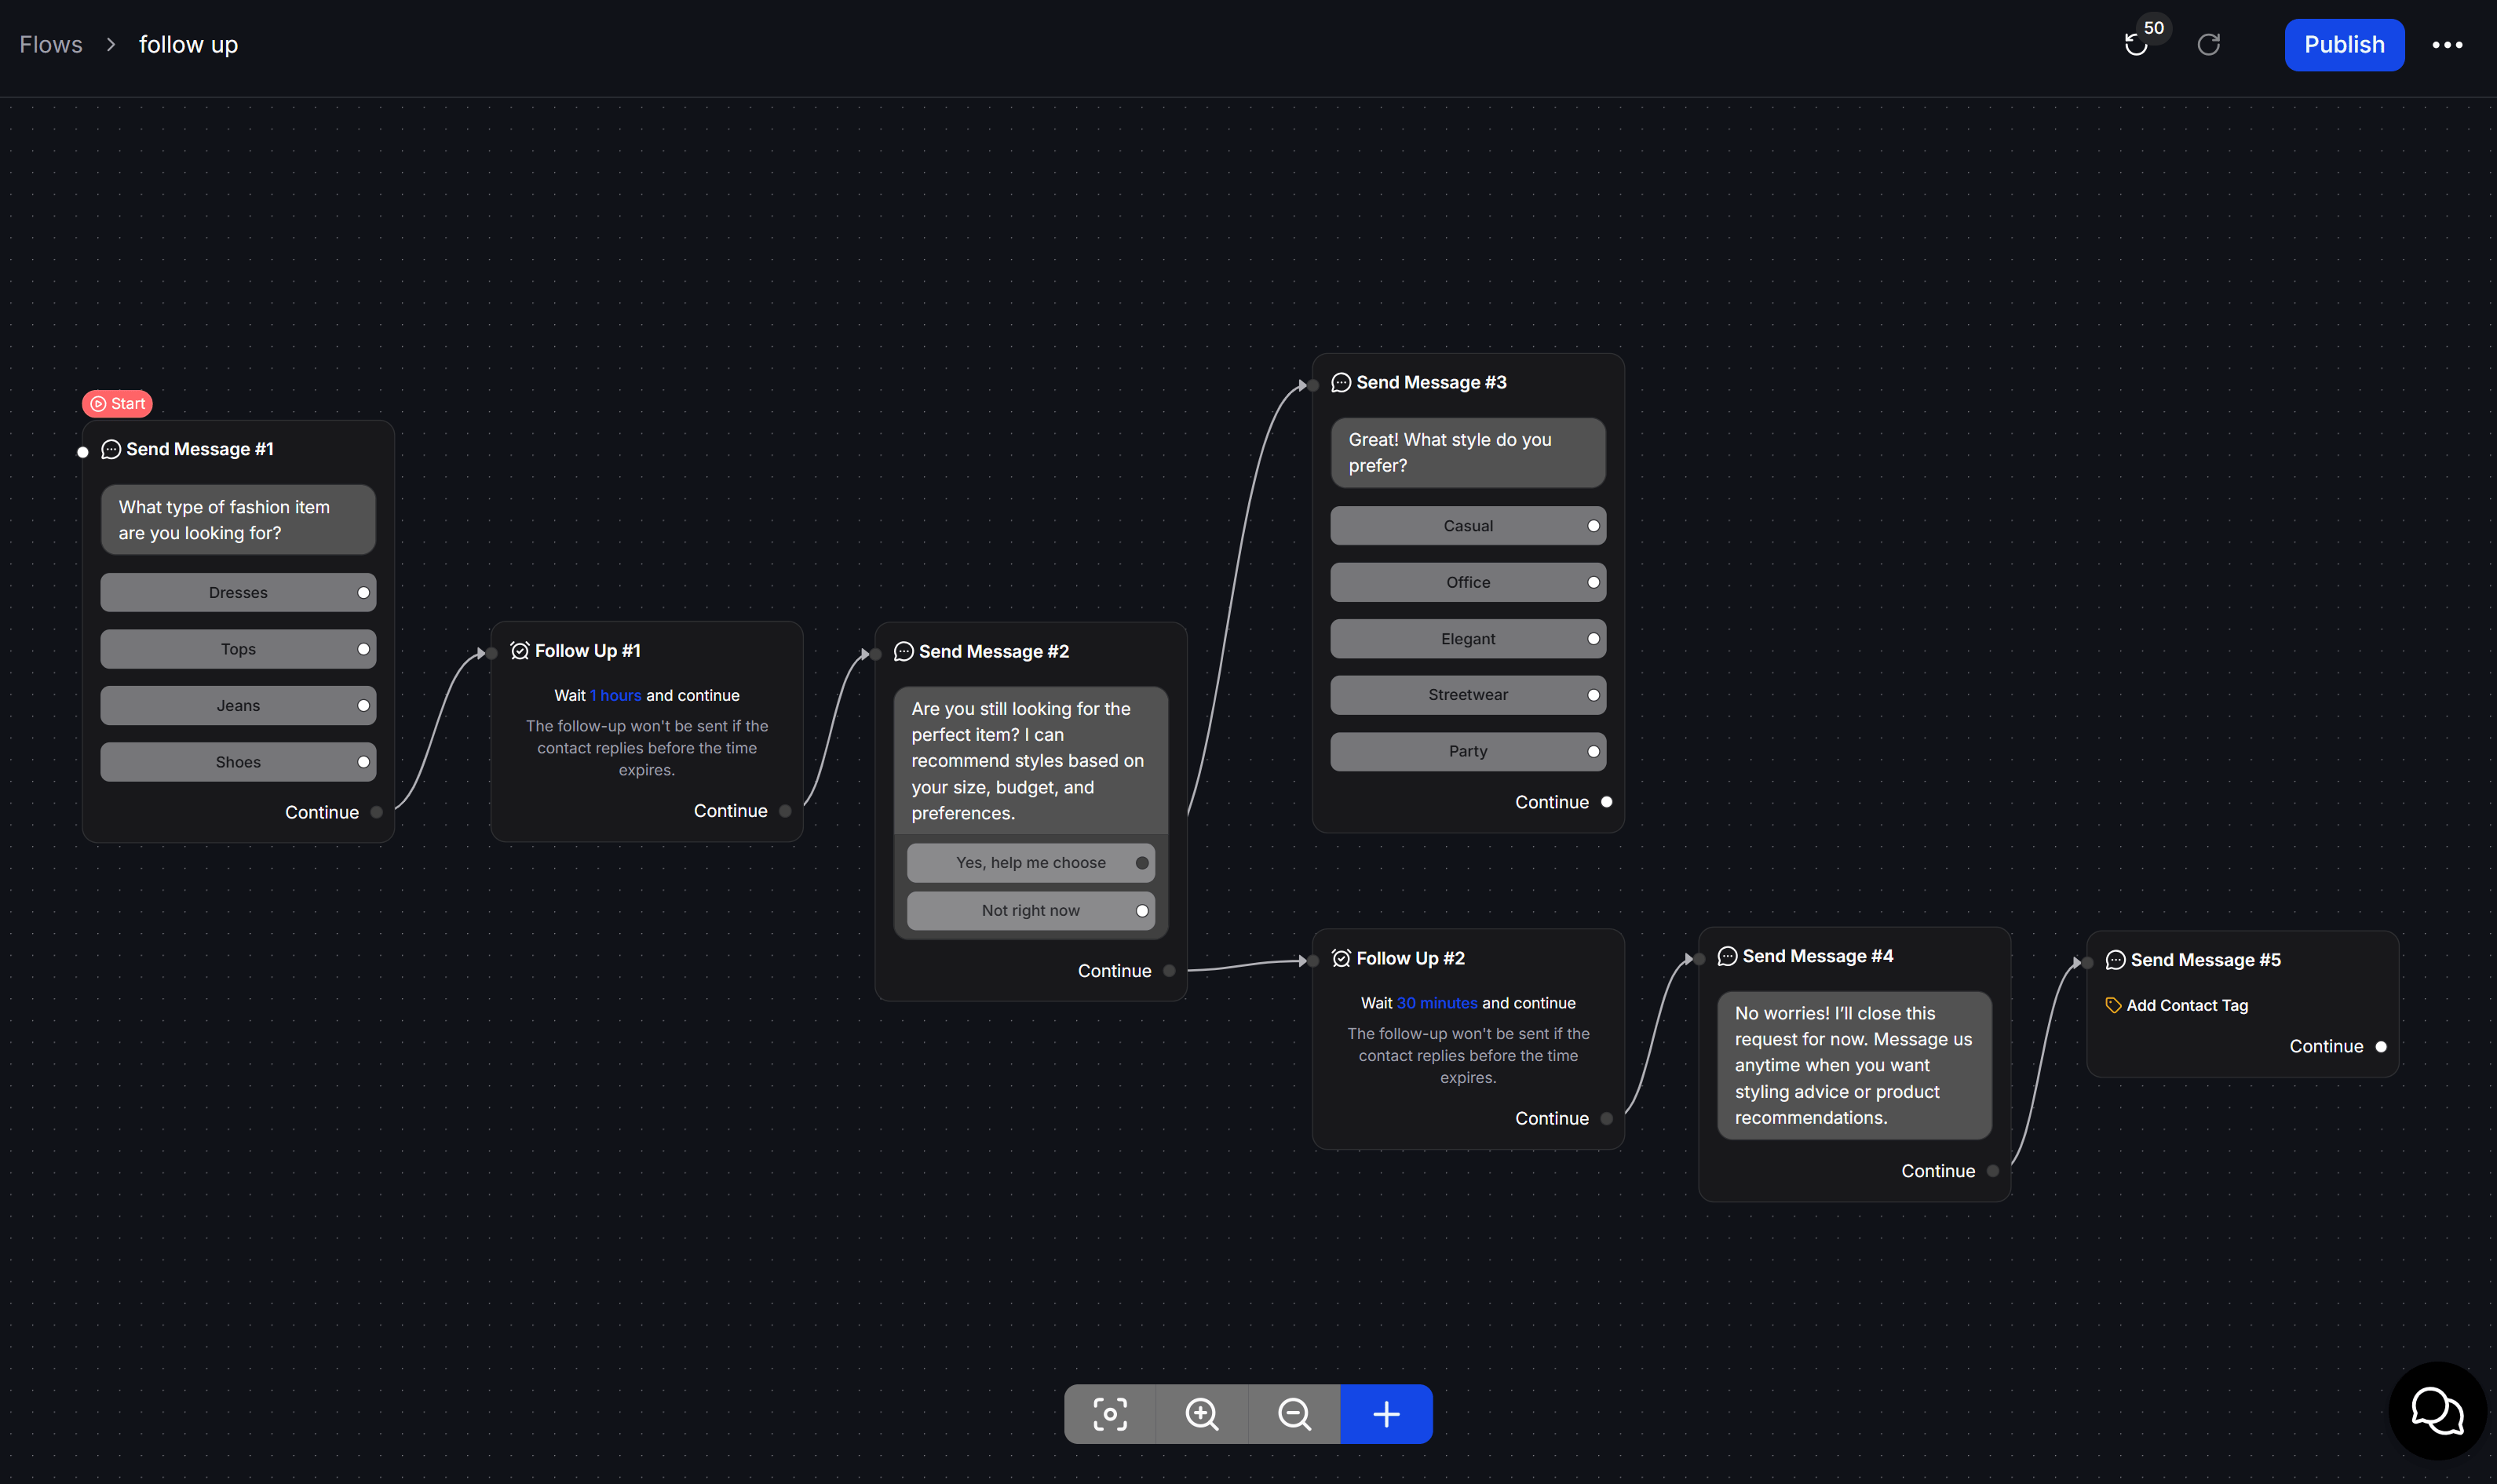
Task: Select the Tops reply button
Action: 238,650
